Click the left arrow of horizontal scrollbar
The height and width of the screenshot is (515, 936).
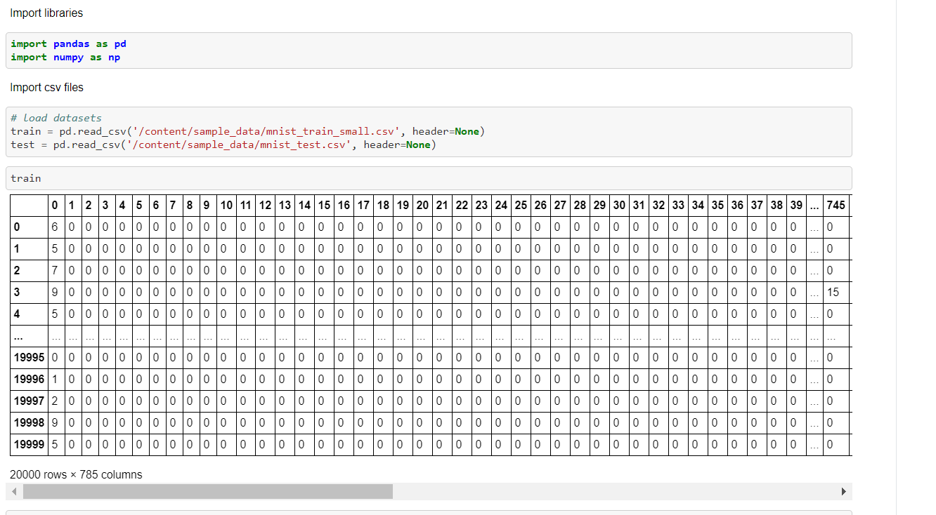[x=14, y=492]
